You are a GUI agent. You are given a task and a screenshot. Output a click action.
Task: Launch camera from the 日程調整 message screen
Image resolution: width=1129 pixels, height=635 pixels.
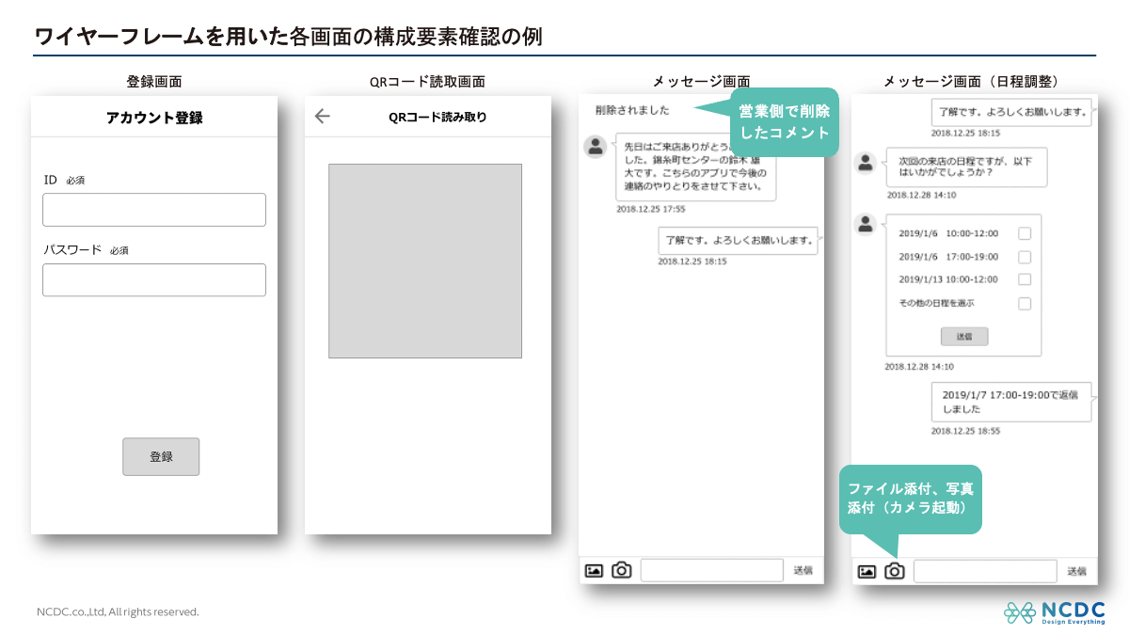pyautogui.click(x=895, y=571)
